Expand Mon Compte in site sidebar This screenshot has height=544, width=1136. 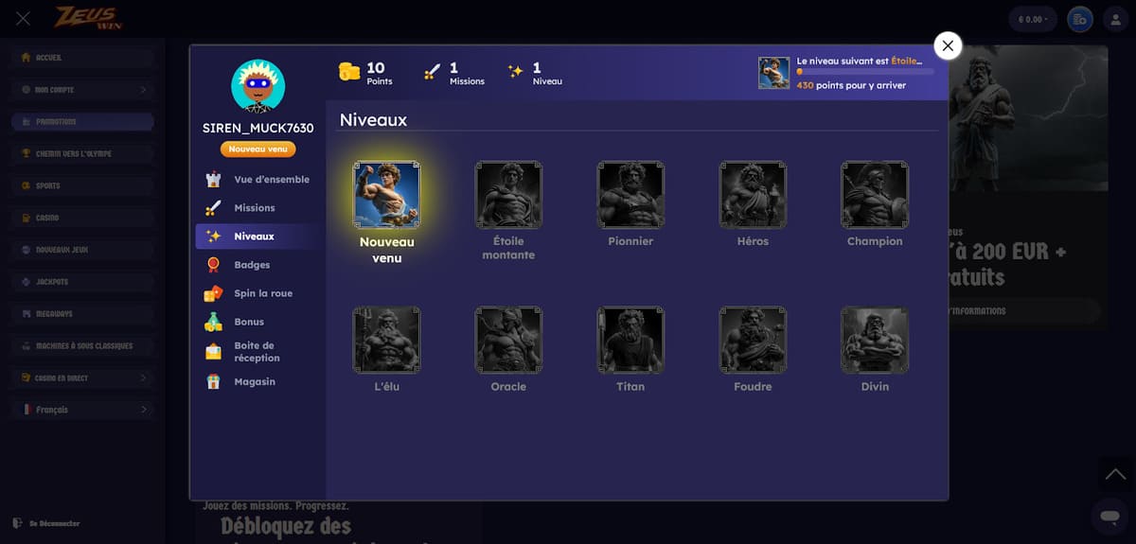(x=82, y=90)
